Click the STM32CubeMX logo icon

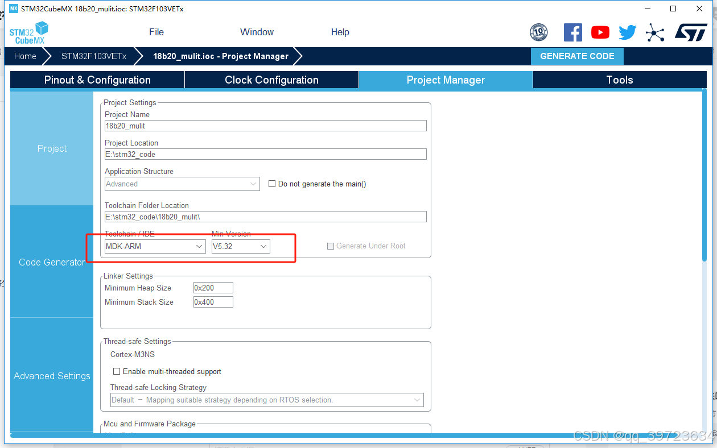pyautogui.click(x=28, y=32)
